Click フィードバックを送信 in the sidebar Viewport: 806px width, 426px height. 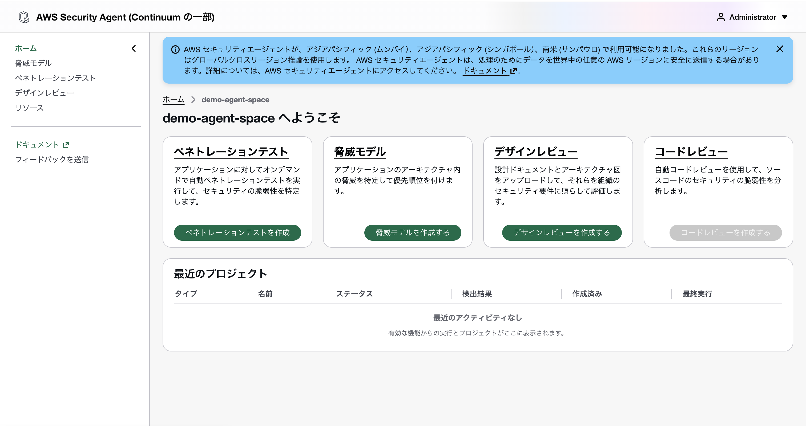click(52, 159)
